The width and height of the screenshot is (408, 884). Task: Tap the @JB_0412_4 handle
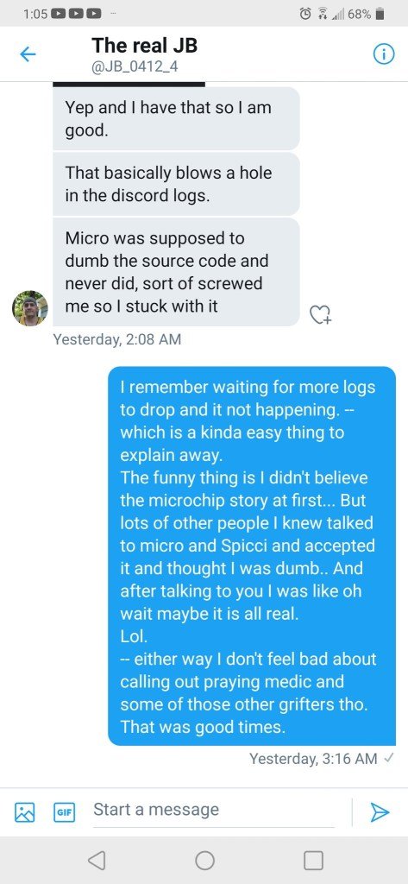135,67
